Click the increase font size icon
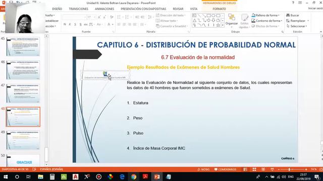Viewport: 323px width, 181px height. click(99, 17)
